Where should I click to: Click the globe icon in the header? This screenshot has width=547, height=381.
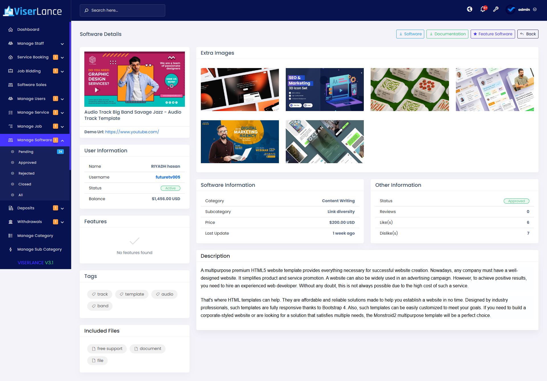pos(470,9)
